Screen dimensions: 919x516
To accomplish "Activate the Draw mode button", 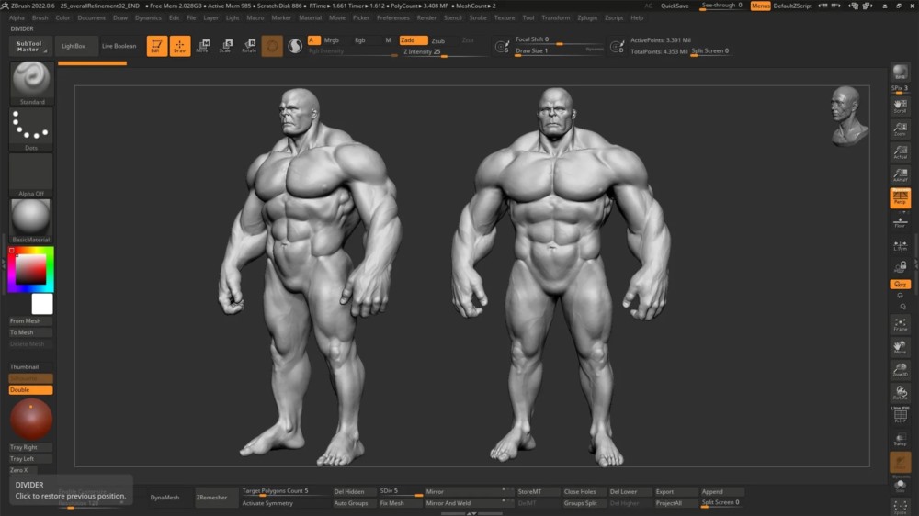I will coord(180,46).
